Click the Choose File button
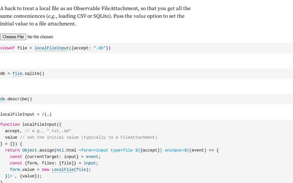This screenshot has height=183, width=293. [x=13, y=37]
